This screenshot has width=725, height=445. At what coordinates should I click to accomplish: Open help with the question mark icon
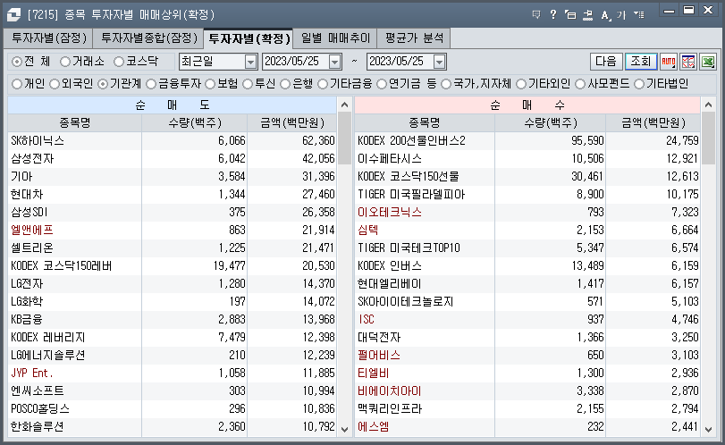point(553,14)
